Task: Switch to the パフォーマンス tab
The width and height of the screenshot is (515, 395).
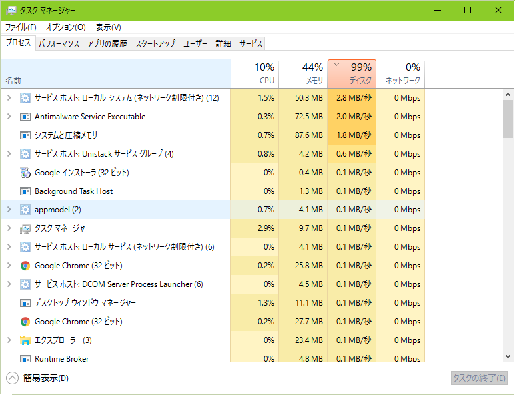Action: [x=59, y=44]
